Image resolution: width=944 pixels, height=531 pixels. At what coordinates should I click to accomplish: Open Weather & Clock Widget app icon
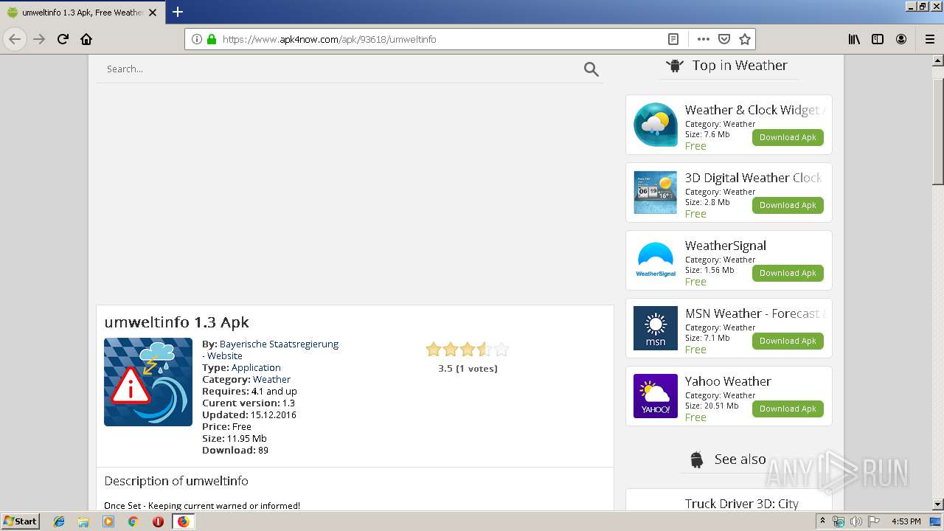pos(656,125)
